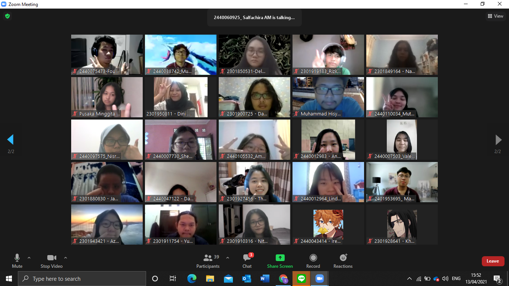
Task: Go to previous gallery page with blue arrow
Action: 10,140
